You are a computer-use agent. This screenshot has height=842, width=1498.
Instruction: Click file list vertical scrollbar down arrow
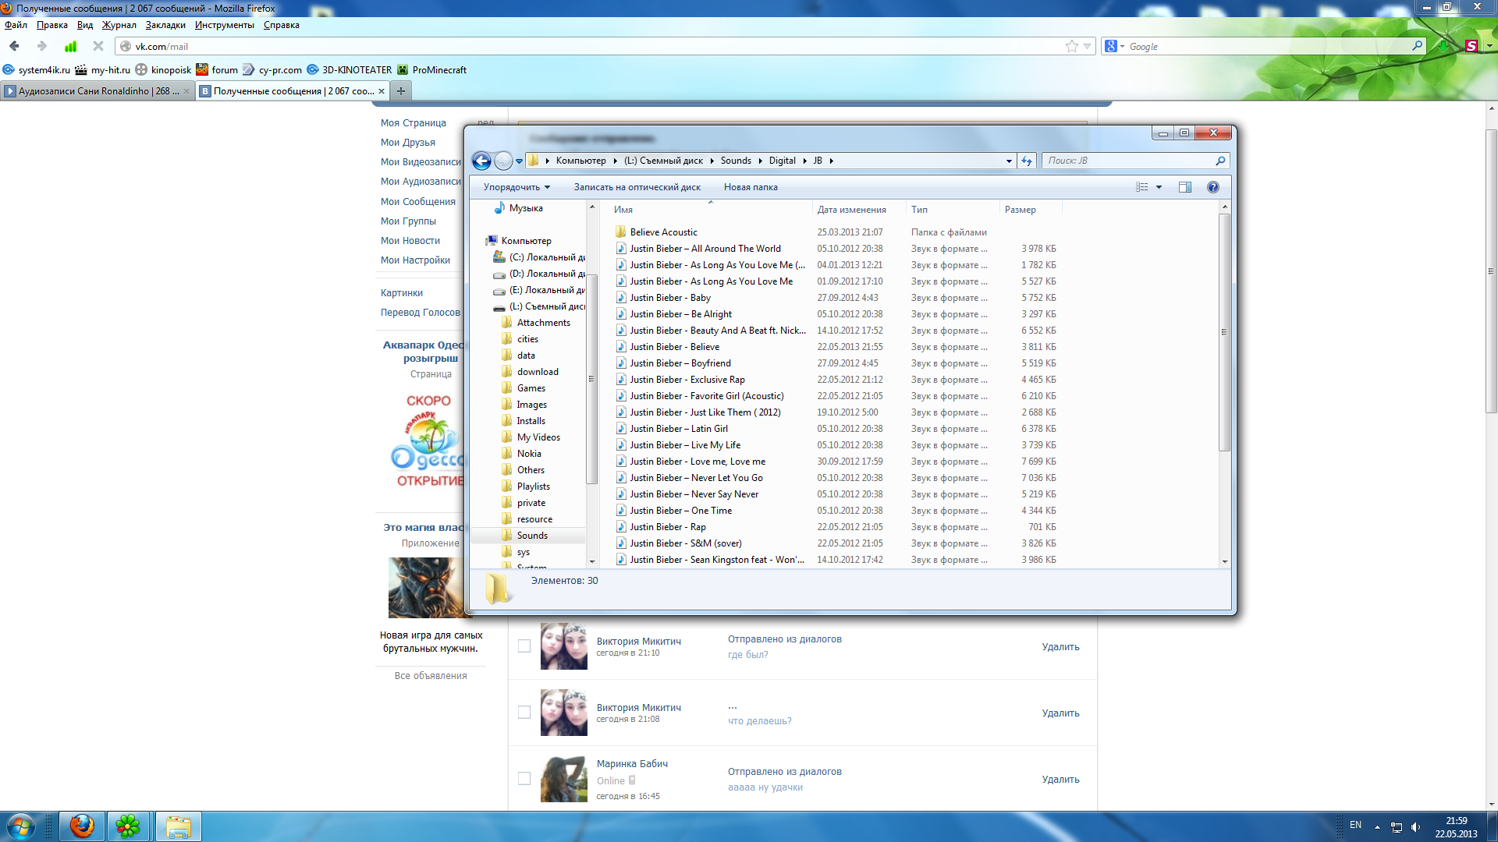[x=1224, y=561]
